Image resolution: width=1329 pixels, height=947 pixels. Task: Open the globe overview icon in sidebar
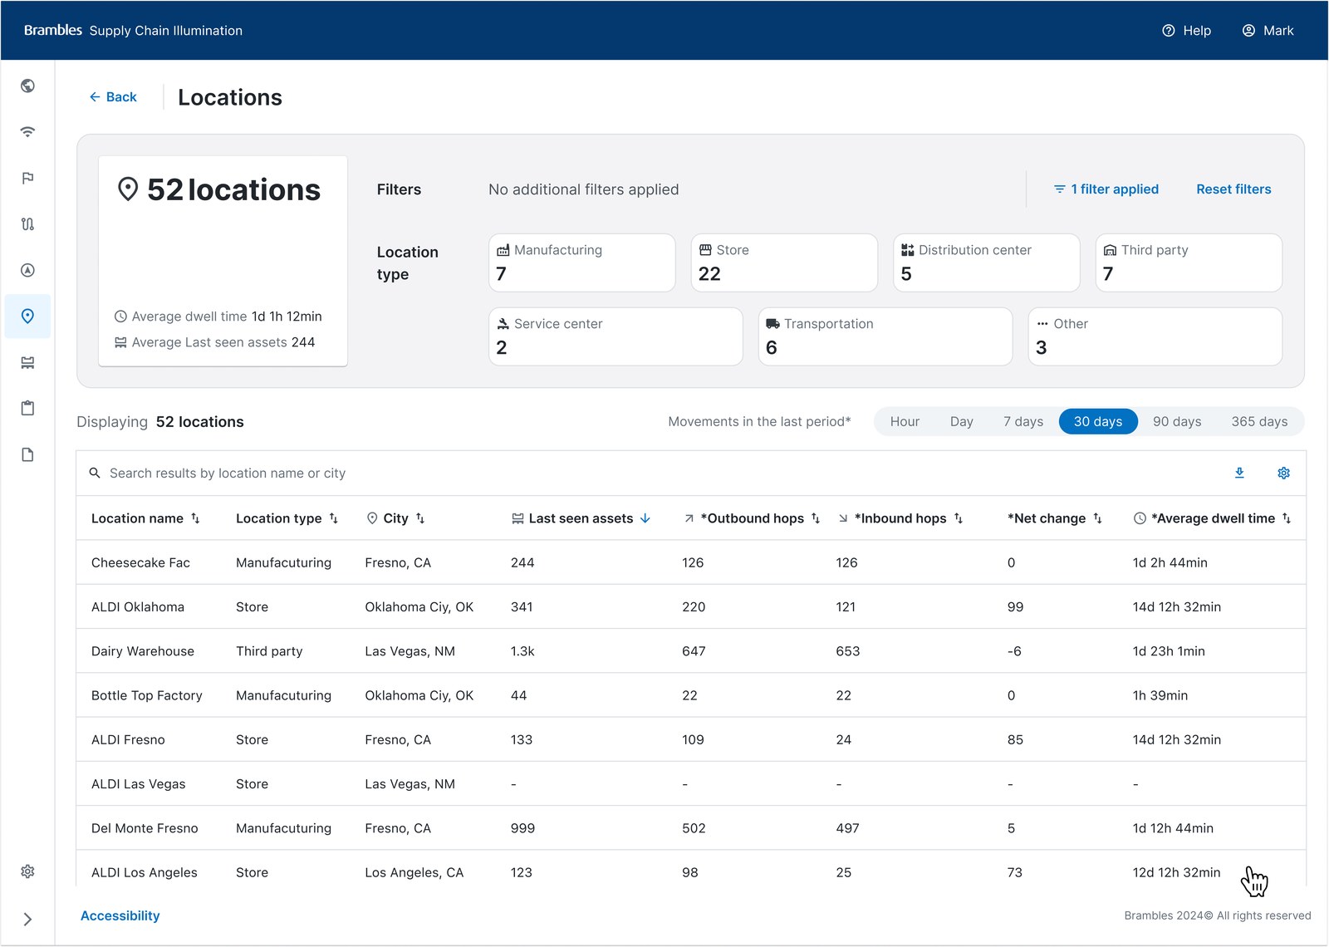tap(27, 86)
